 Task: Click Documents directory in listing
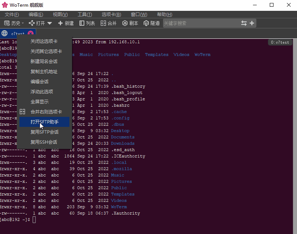tap(123, 137)
